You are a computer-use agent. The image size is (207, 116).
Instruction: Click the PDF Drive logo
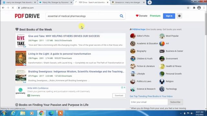click(27, 16)
